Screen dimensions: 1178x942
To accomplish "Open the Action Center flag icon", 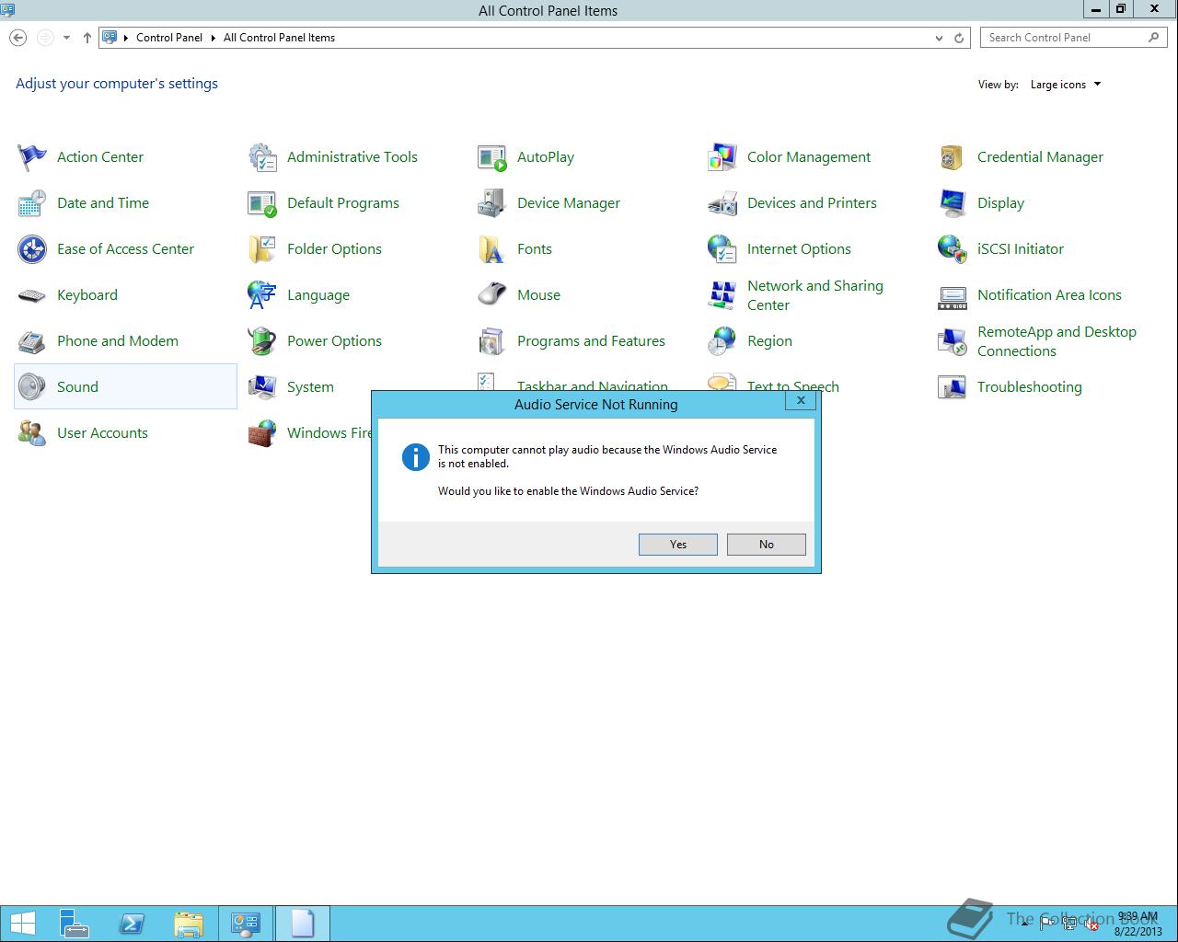I will point(32,157).
